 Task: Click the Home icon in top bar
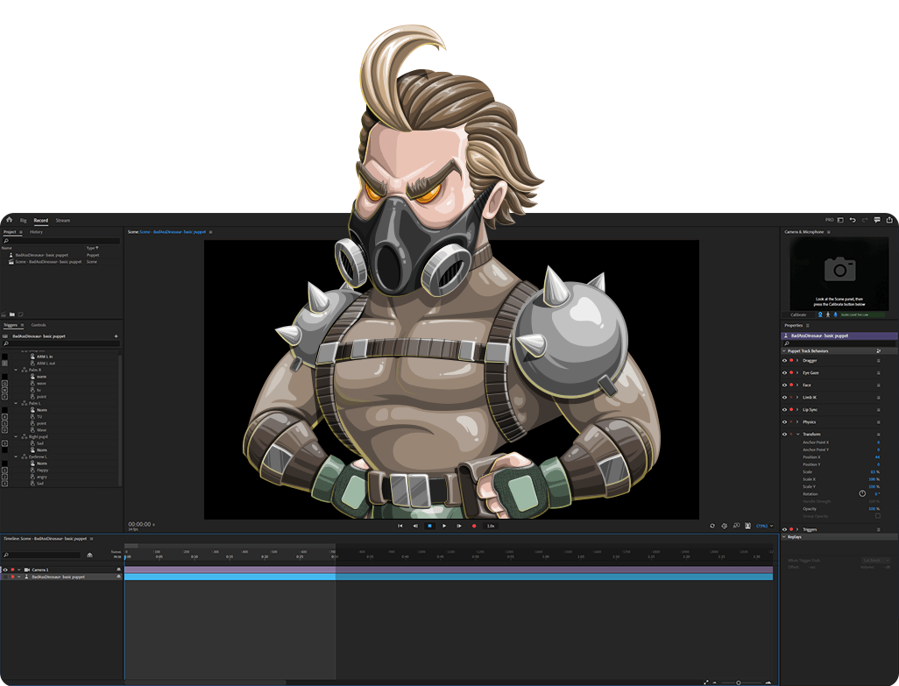tap(9, 220)
